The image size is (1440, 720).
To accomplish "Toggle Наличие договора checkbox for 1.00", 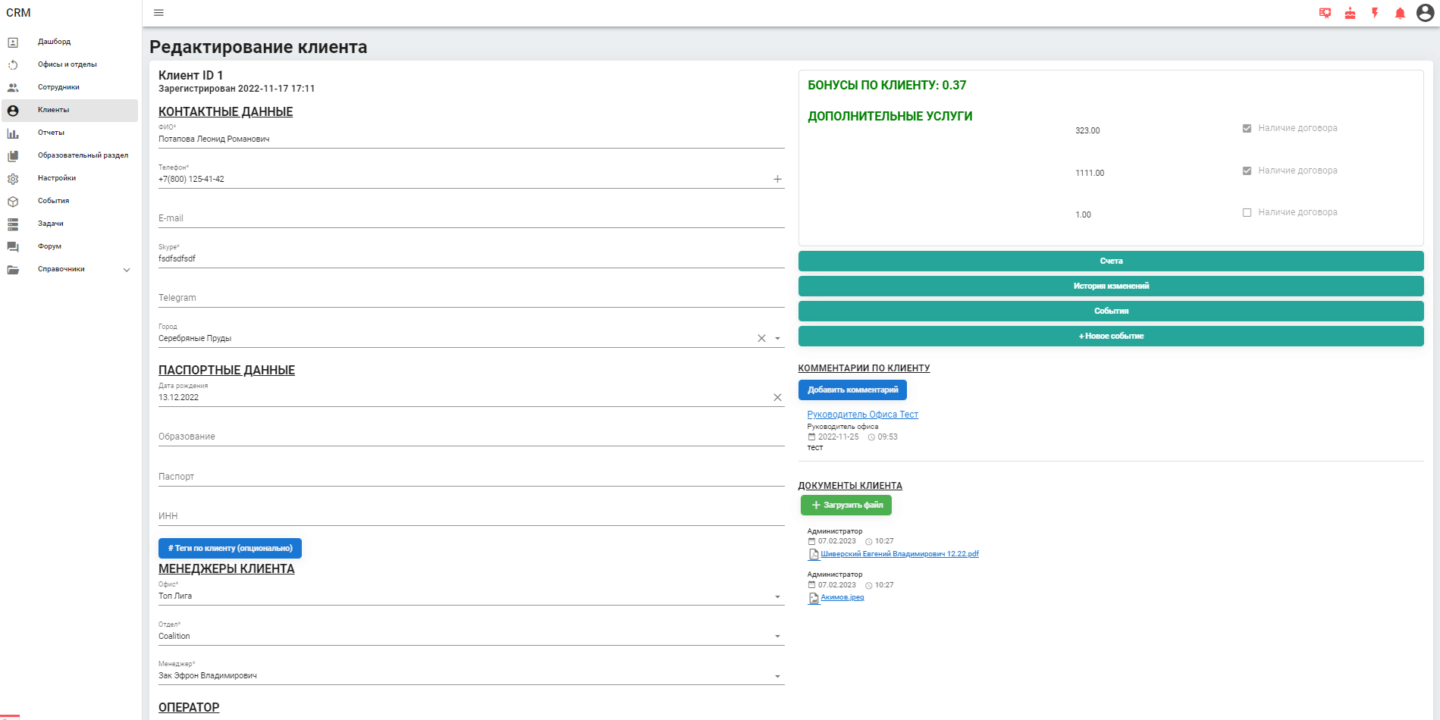I will click(x=1247, y=212).
